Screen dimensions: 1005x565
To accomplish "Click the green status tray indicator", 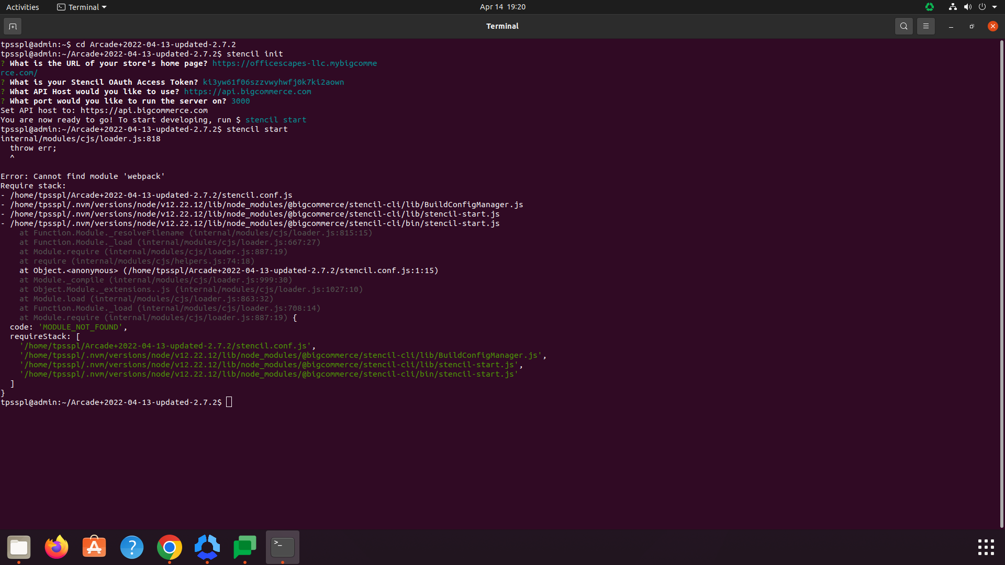I will coord(930,7).
